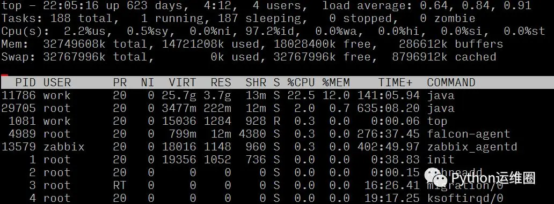Click the %MEM column header

point(336,82)
